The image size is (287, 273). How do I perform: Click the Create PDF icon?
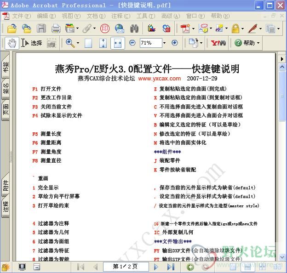185,28
